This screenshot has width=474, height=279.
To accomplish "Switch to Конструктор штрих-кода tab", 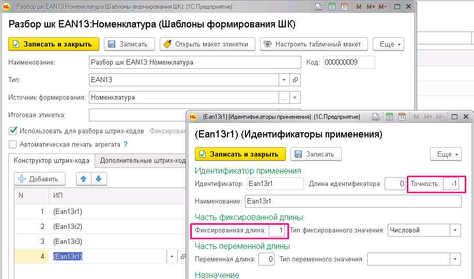I will pyautogui.click(x=51, y=161).
